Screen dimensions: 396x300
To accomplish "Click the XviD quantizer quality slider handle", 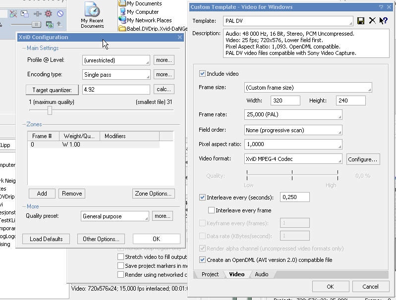I will (x=50, y=110).
